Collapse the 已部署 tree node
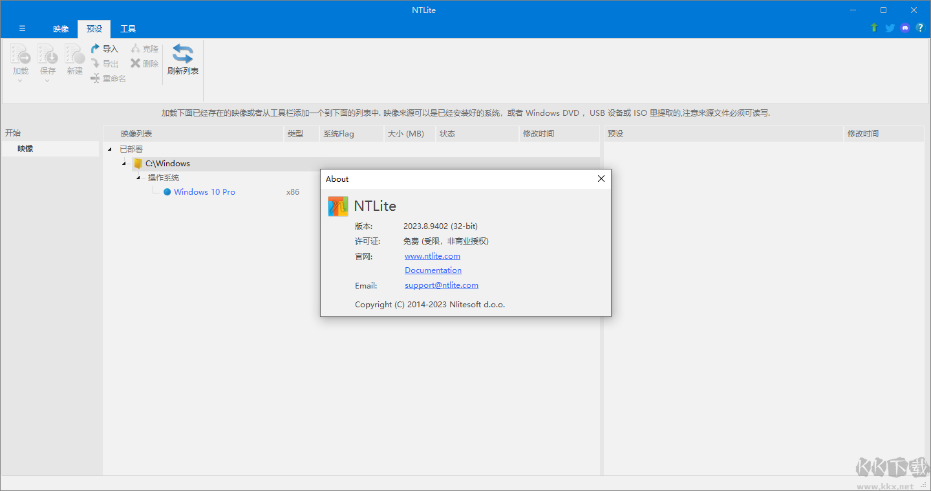This screenshot has width=931, height=491. point(109,149)
